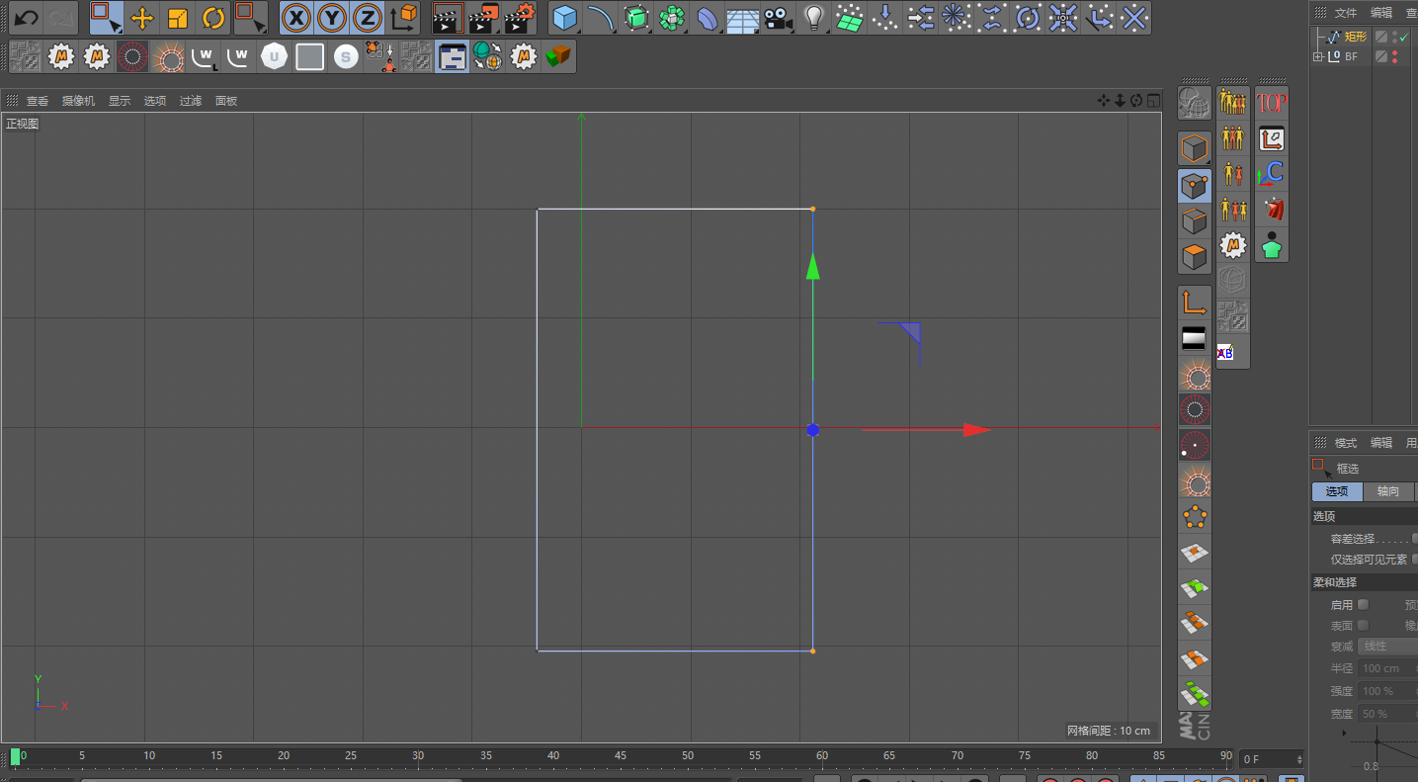1418x782 pixels.
Task: Open the 文件 menu in object manager
Action: (1346, 13)
